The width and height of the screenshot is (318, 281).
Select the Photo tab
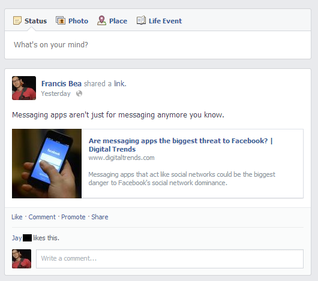pyautogui.click(x=72, y=21)
